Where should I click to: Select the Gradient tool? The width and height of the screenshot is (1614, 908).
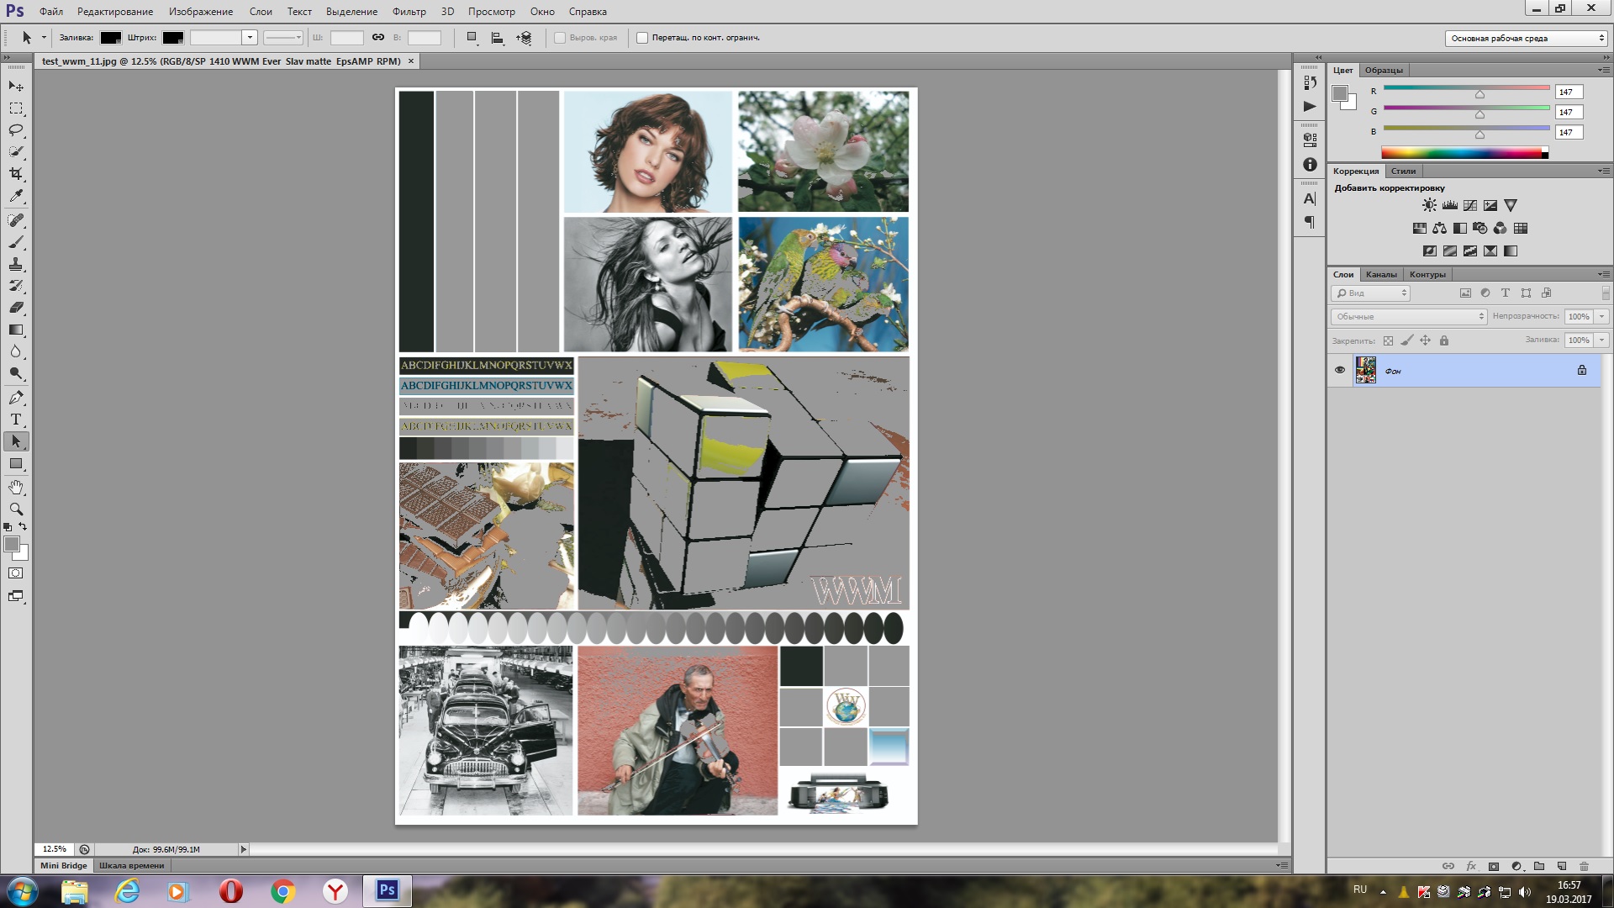coord(16,330)
